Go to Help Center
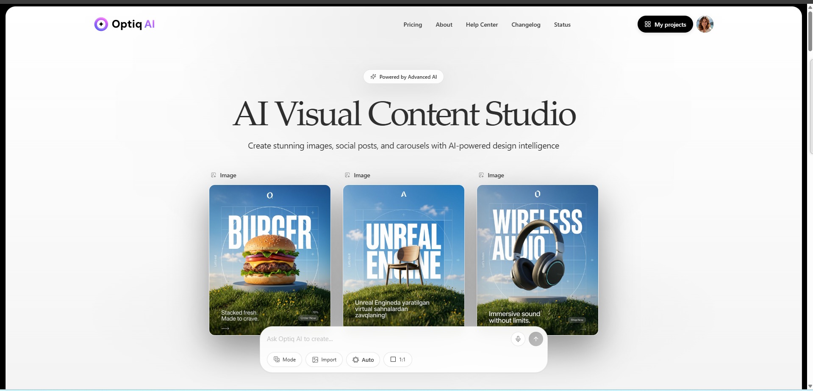Viewport: 813px width, 391px height. click(482, 25)
